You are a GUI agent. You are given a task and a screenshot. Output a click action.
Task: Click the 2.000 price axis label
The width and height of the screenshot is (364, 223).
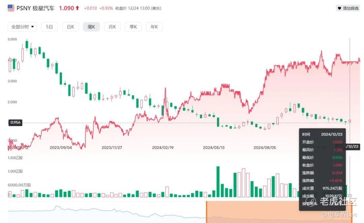[x=12, y=102]
